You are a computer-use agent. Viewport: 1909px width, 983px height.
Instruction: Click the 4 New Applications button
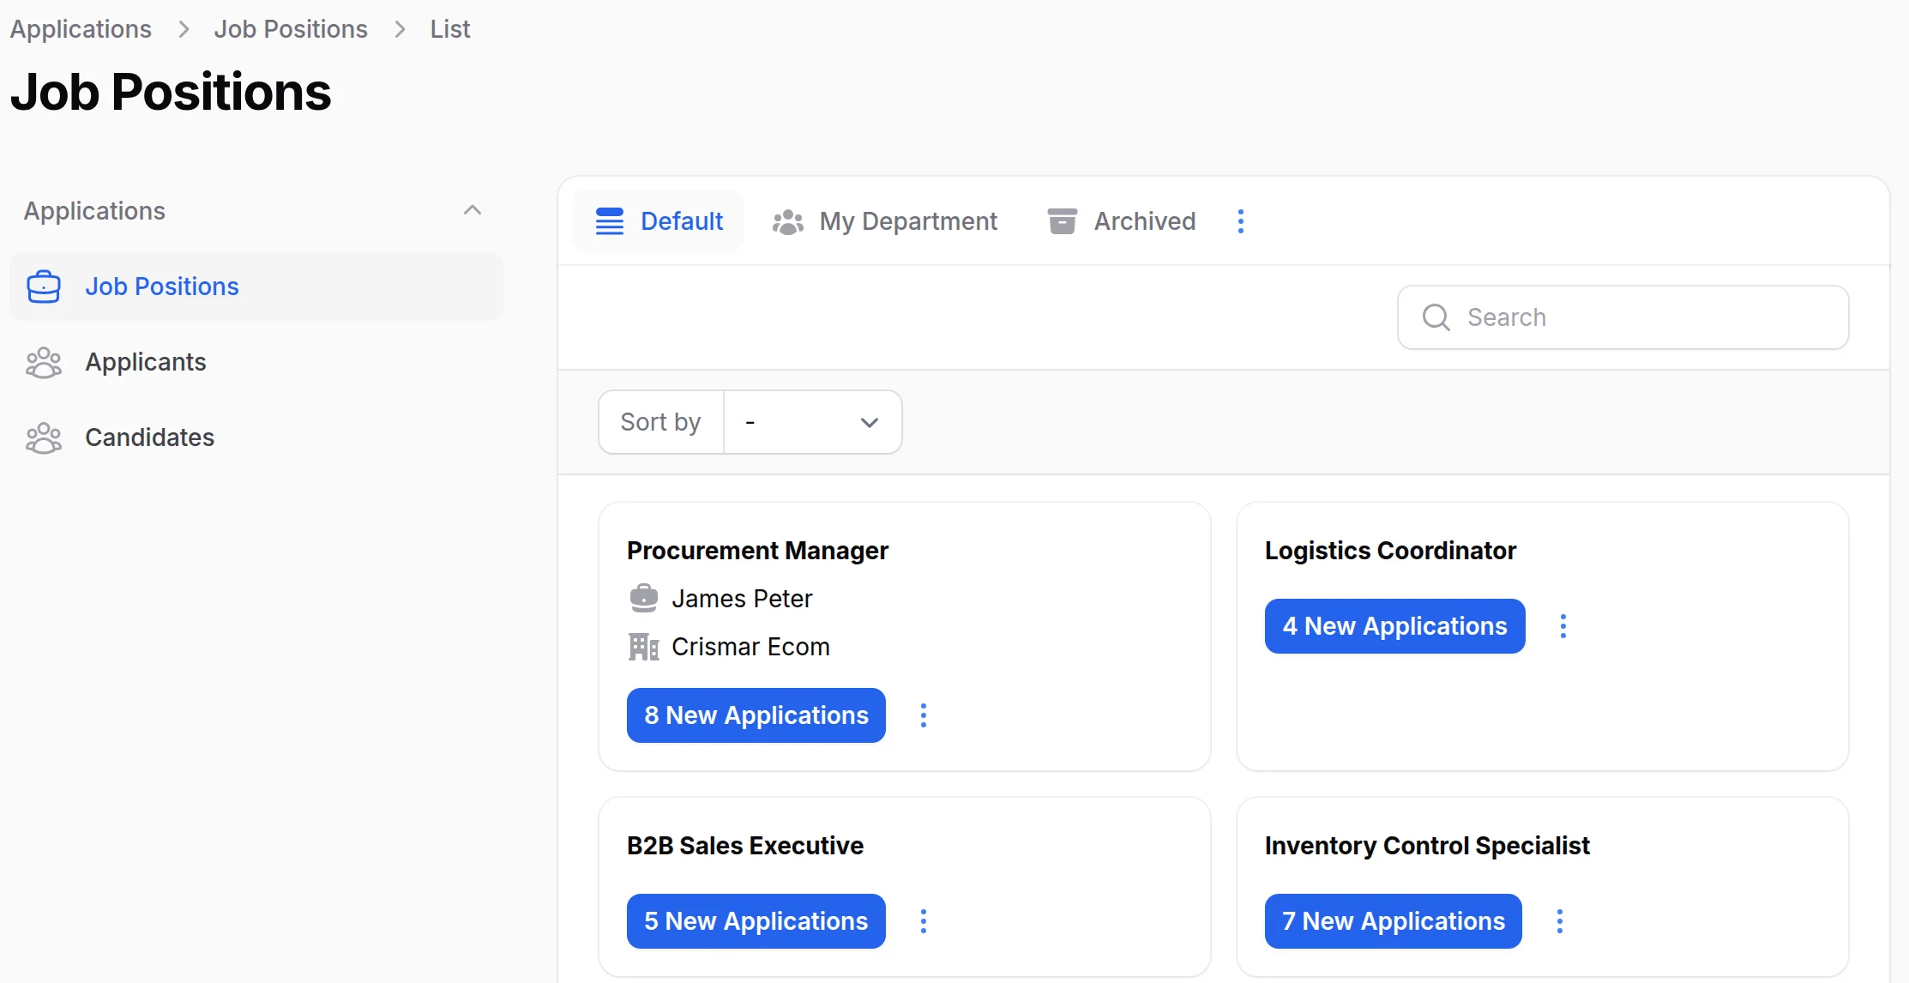[1394, 626]
